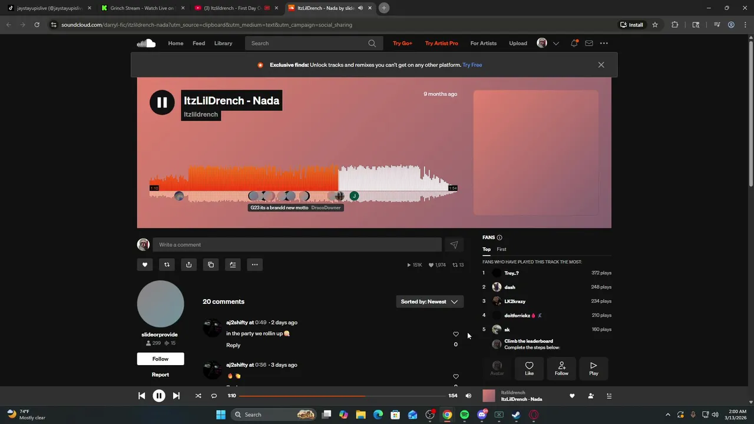Repost the track using the repost icon
The width and height of the screenshot is (754, 424).
coord(167,264)
